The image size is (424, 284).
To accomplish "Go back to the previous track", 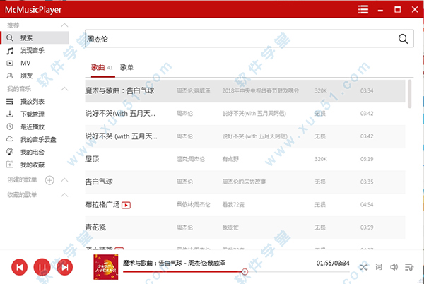I will click(x=20, y=267).
